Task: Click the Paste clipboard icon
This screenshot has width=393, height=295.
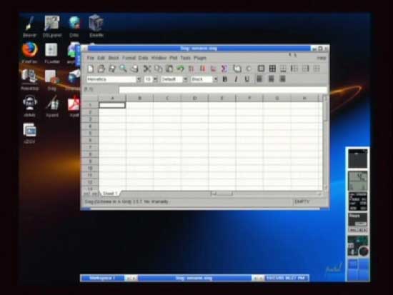Action: (169, 69)
